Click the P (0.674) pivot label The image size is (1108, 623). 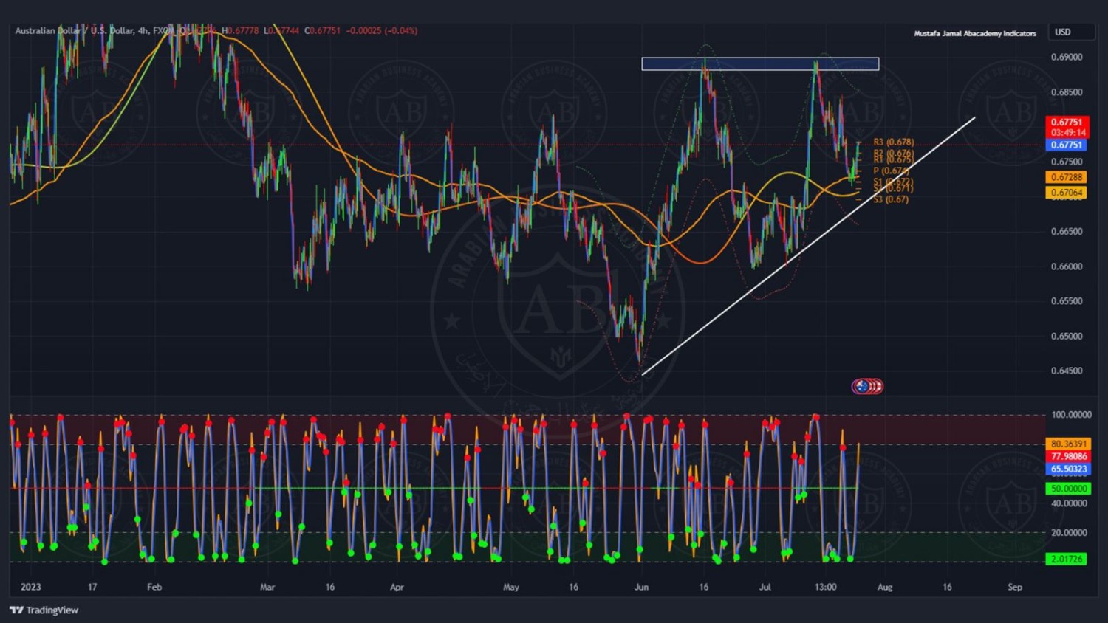pos(891,171)
